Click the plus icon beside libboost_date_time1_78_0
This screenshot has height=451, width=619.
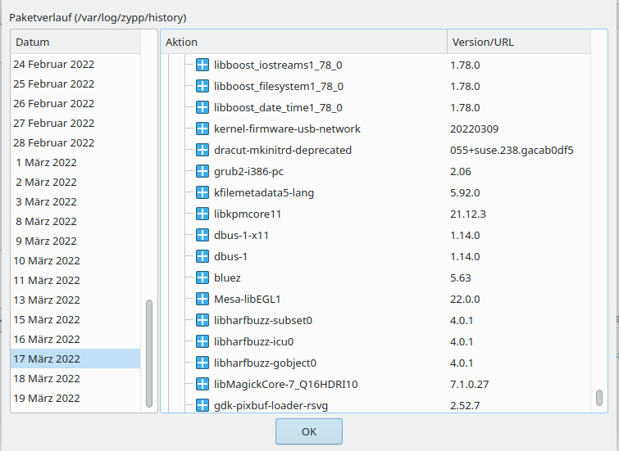point(203,107)
